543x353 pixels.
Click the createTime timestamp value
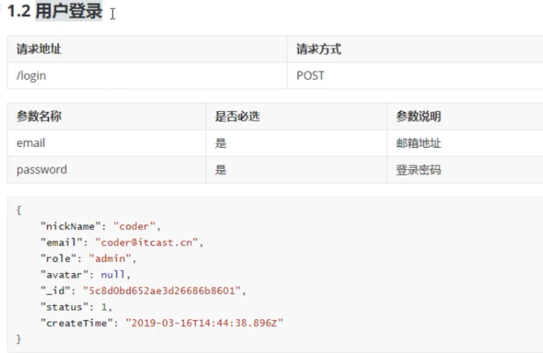click(204, 323)
